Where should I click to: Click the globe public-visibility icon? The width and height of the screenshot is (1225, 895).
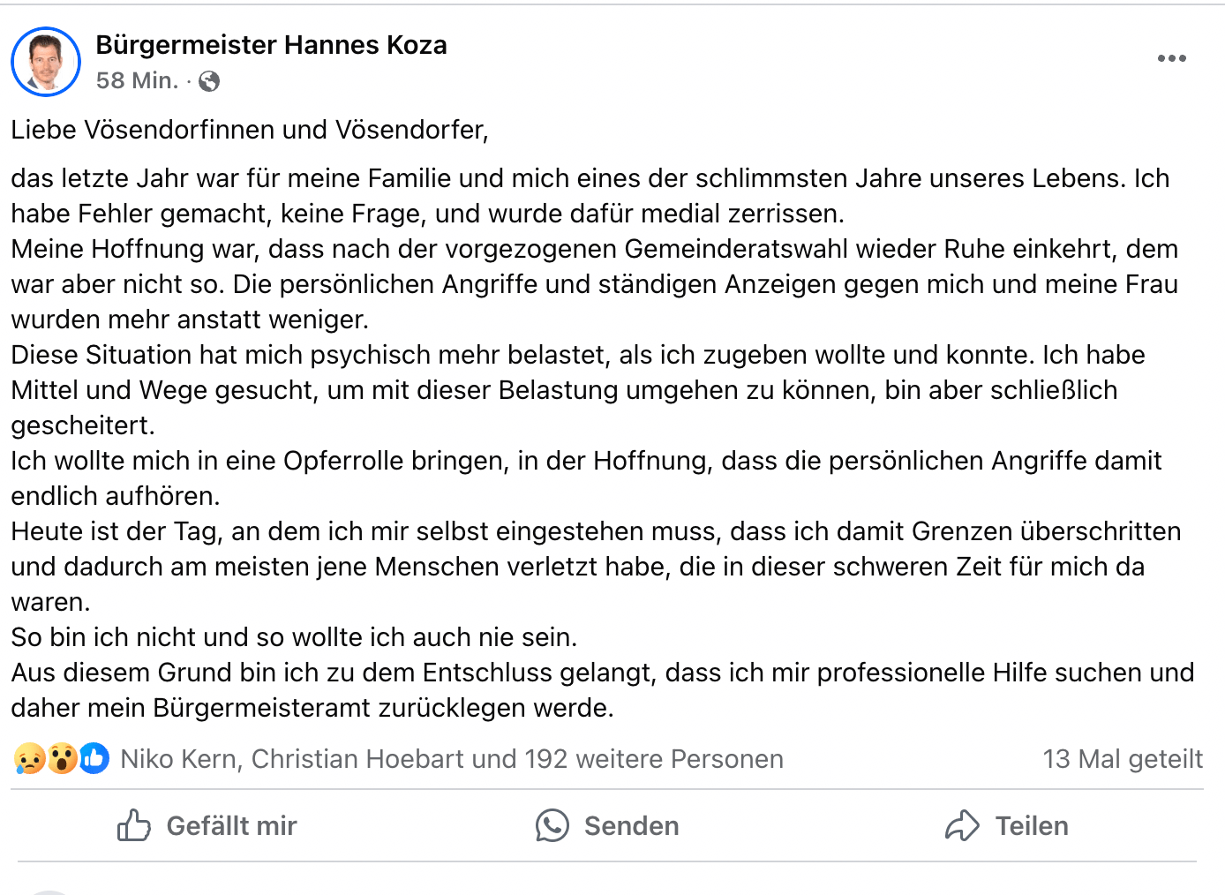tap(209, 82)
